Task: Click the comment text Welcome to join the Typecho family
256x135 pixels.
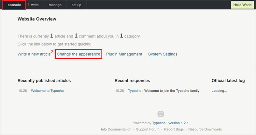Action: point(172,91)
